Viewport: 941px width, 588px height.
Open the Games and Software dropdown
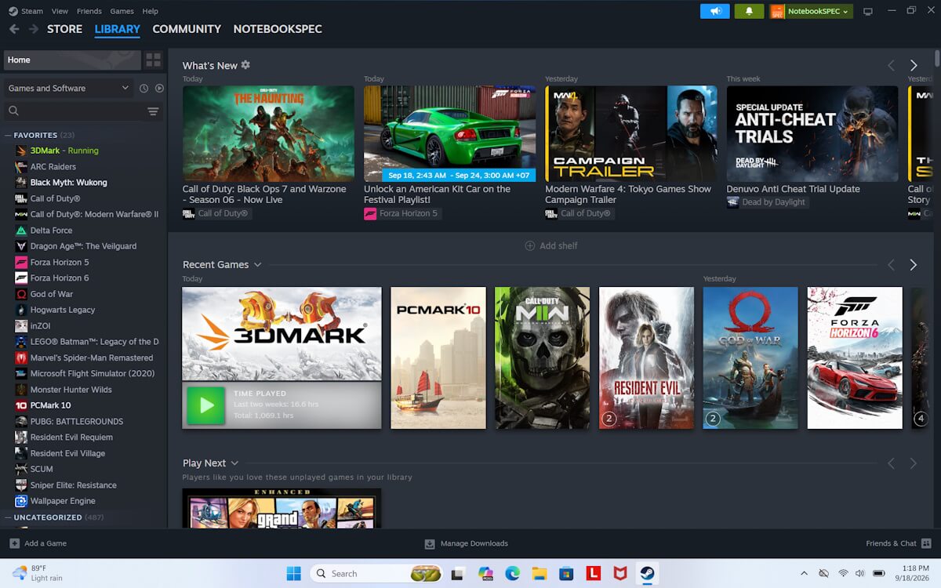[69, 89]
